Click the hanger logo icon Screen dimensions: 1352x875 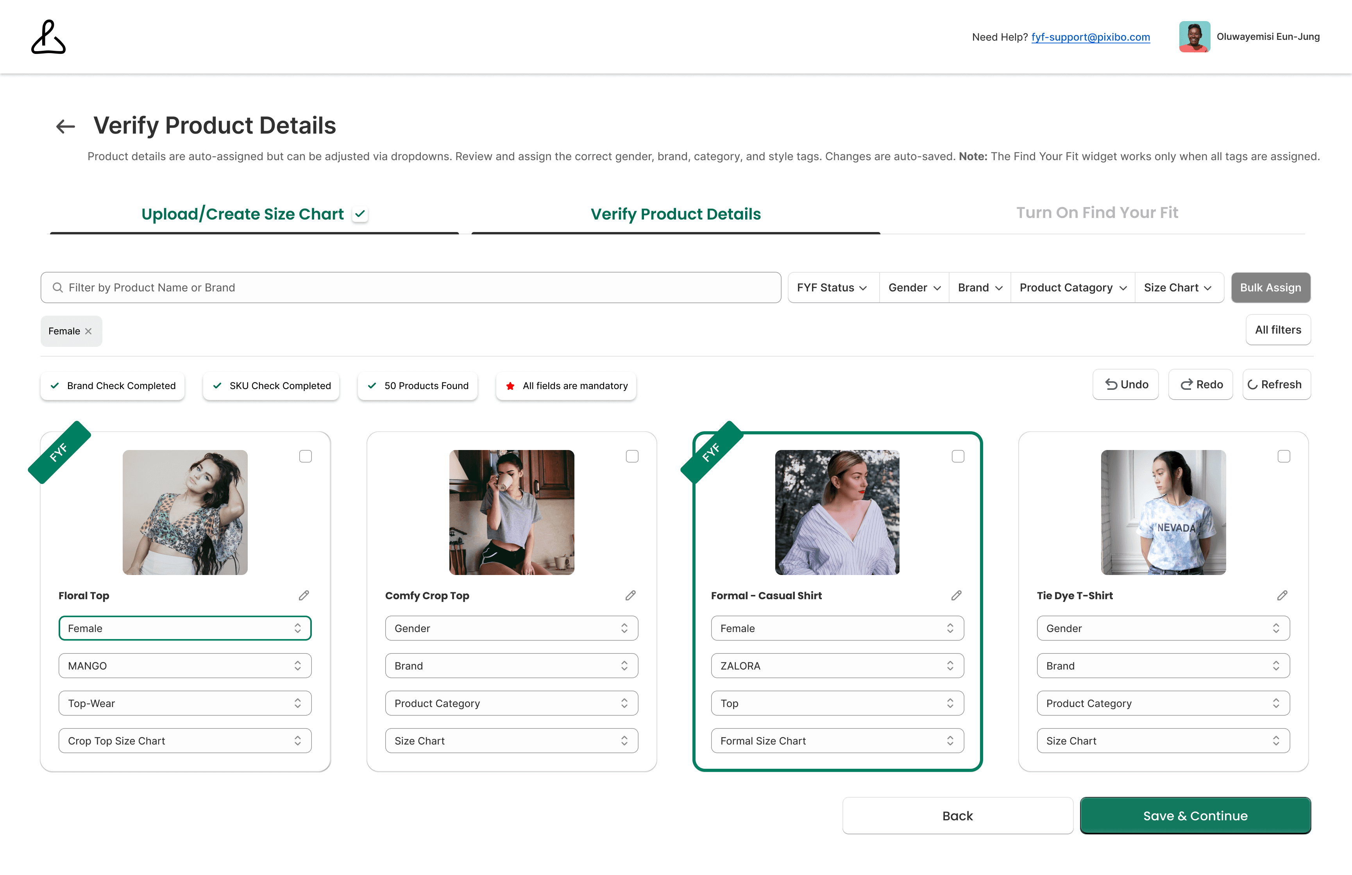point(48,37)
